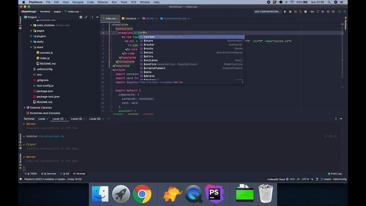Click the Run (play) icon in toolbar
The width and height of the screenshot is (366, 206).
point(285,11)
